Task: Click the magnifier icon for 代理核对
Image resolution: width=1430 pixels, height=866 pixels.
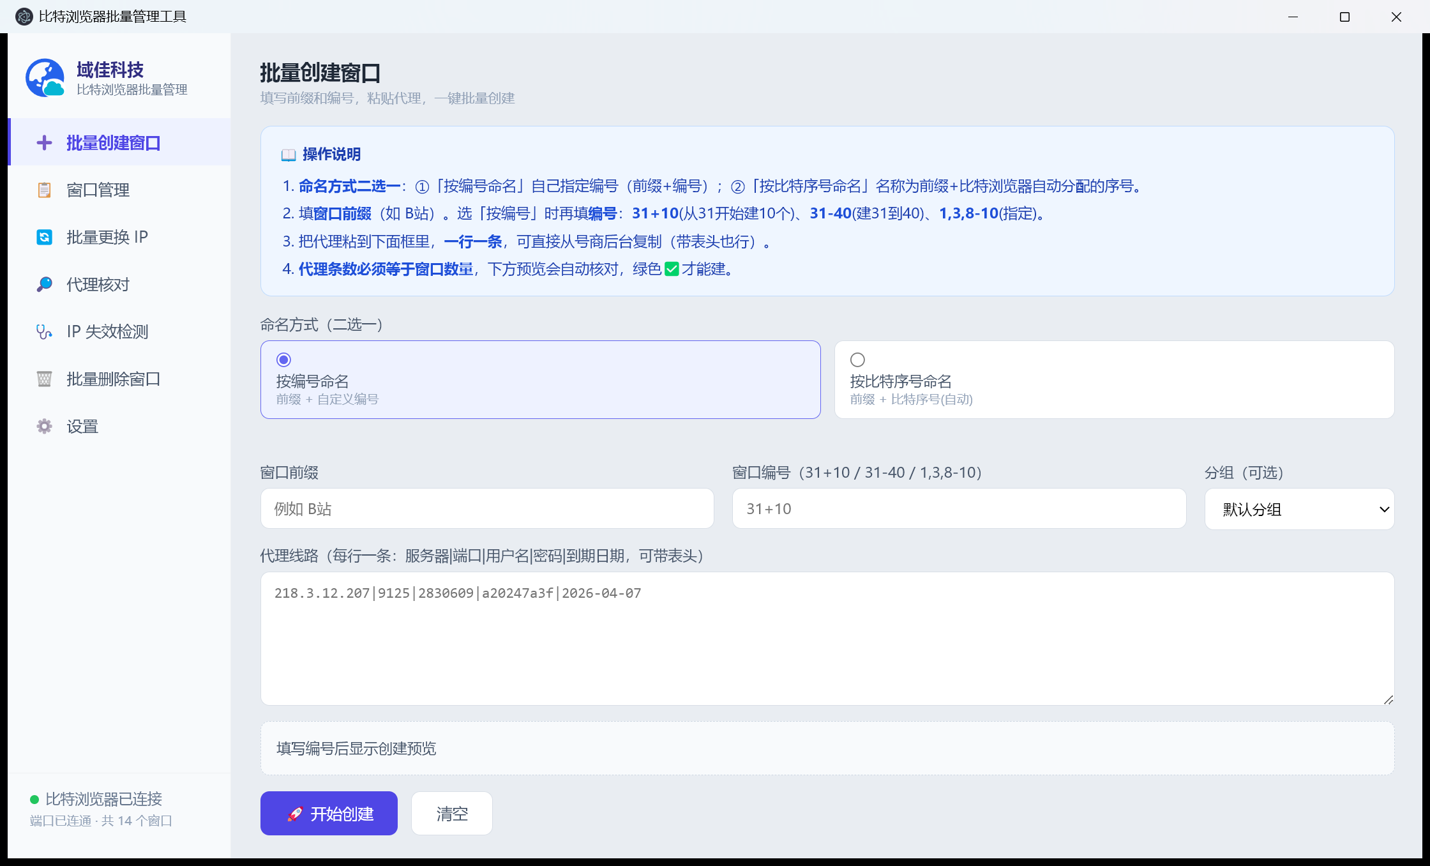Action: point(44,284)
